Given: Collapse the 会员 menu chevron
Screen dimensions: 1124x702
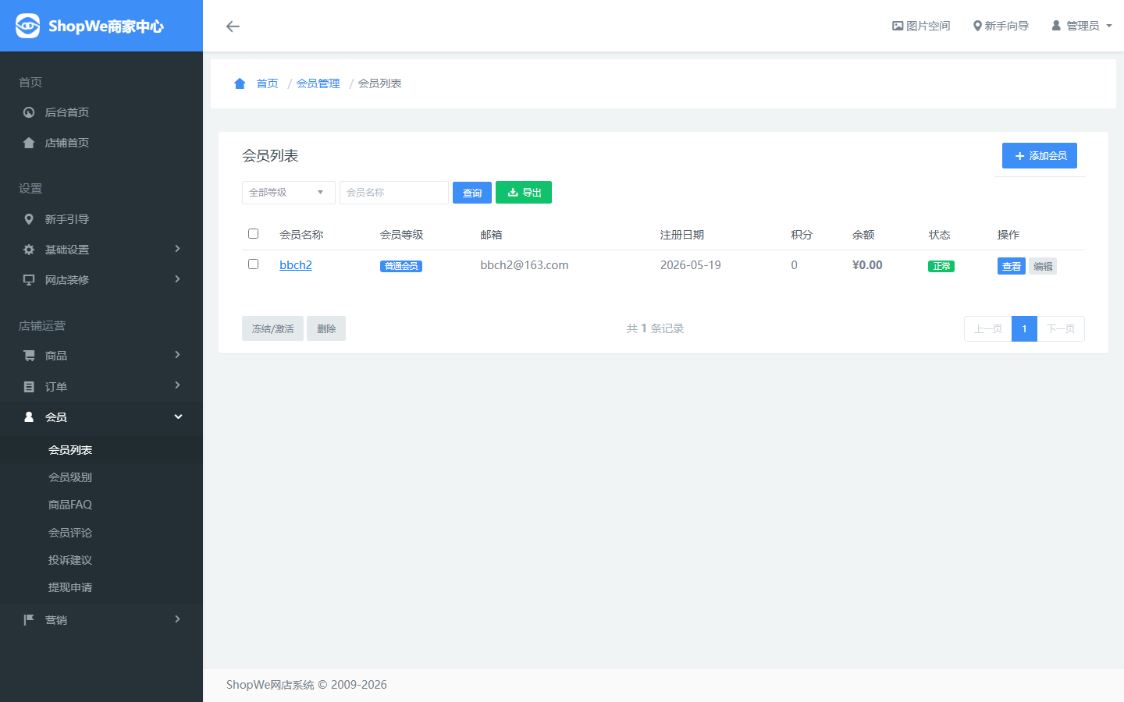Looking at the screenshot, I should tap(178, 417).
